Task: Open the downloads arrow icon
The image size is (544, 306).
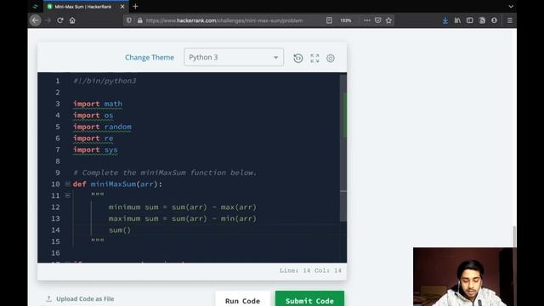Action: 445,20
